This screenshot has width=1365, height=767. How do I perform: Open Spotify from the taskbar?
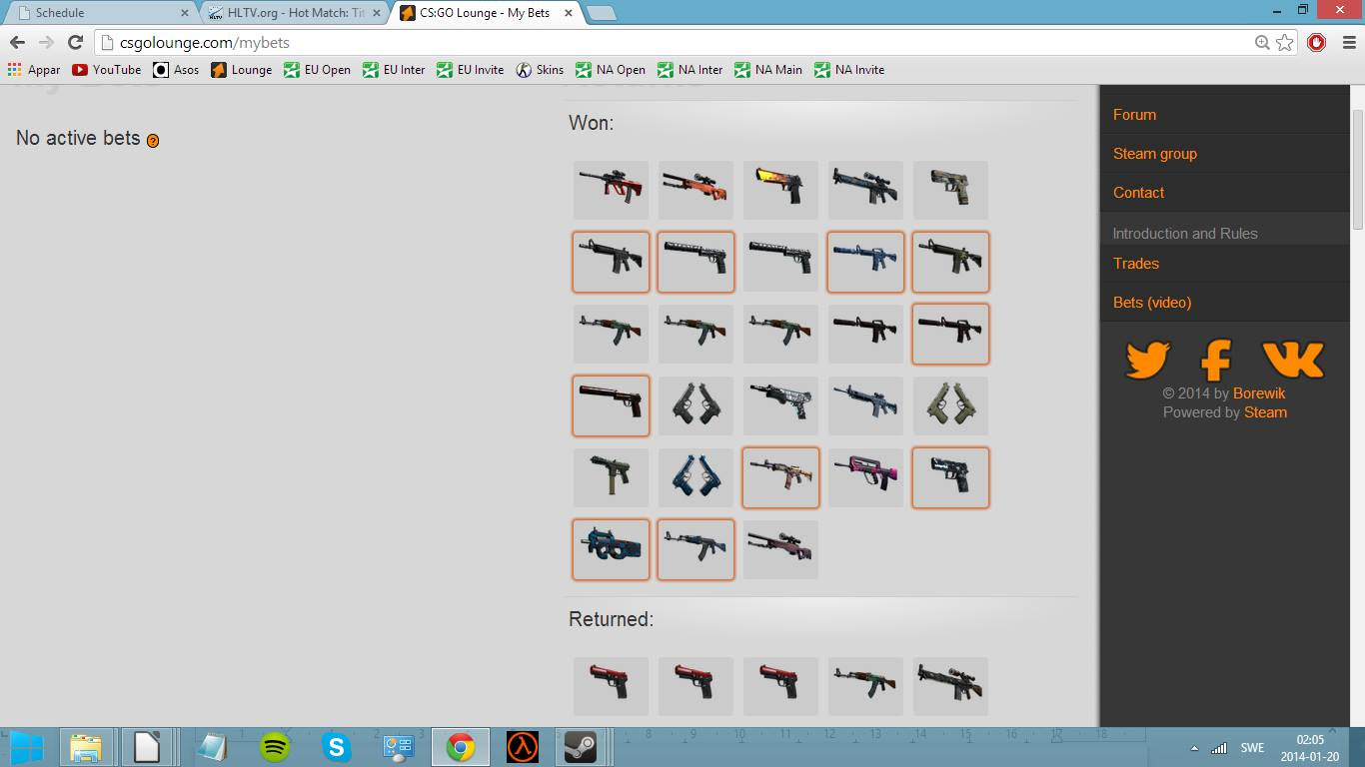coord(276,746)
